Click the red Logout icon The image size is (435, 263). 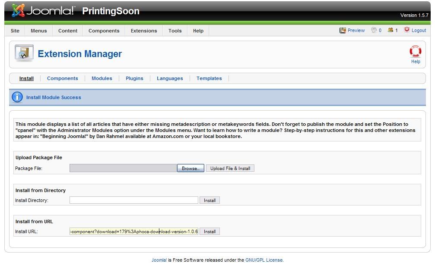tap(406, 29)
